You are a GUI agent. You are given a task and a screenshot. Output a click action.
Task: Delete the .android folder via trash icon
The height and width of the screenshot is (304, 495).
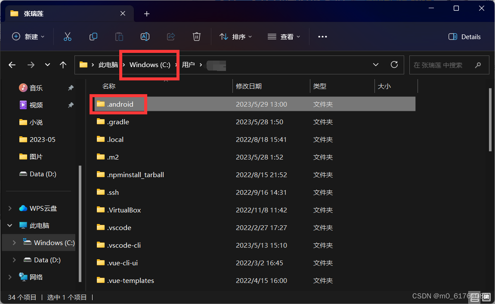(197, 37)
